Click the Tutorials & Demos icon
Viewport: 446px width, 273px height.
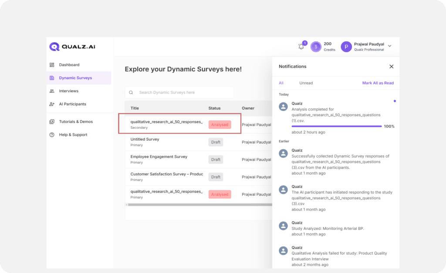coord(52,121)
